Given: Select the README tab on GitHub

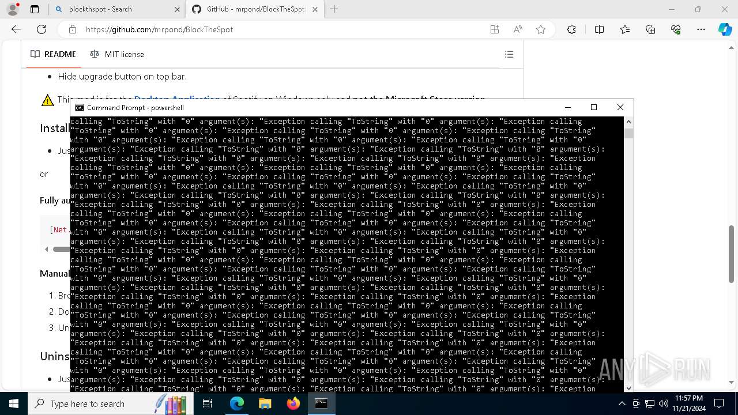Looking at the screenshot, I should coord(53,54).
